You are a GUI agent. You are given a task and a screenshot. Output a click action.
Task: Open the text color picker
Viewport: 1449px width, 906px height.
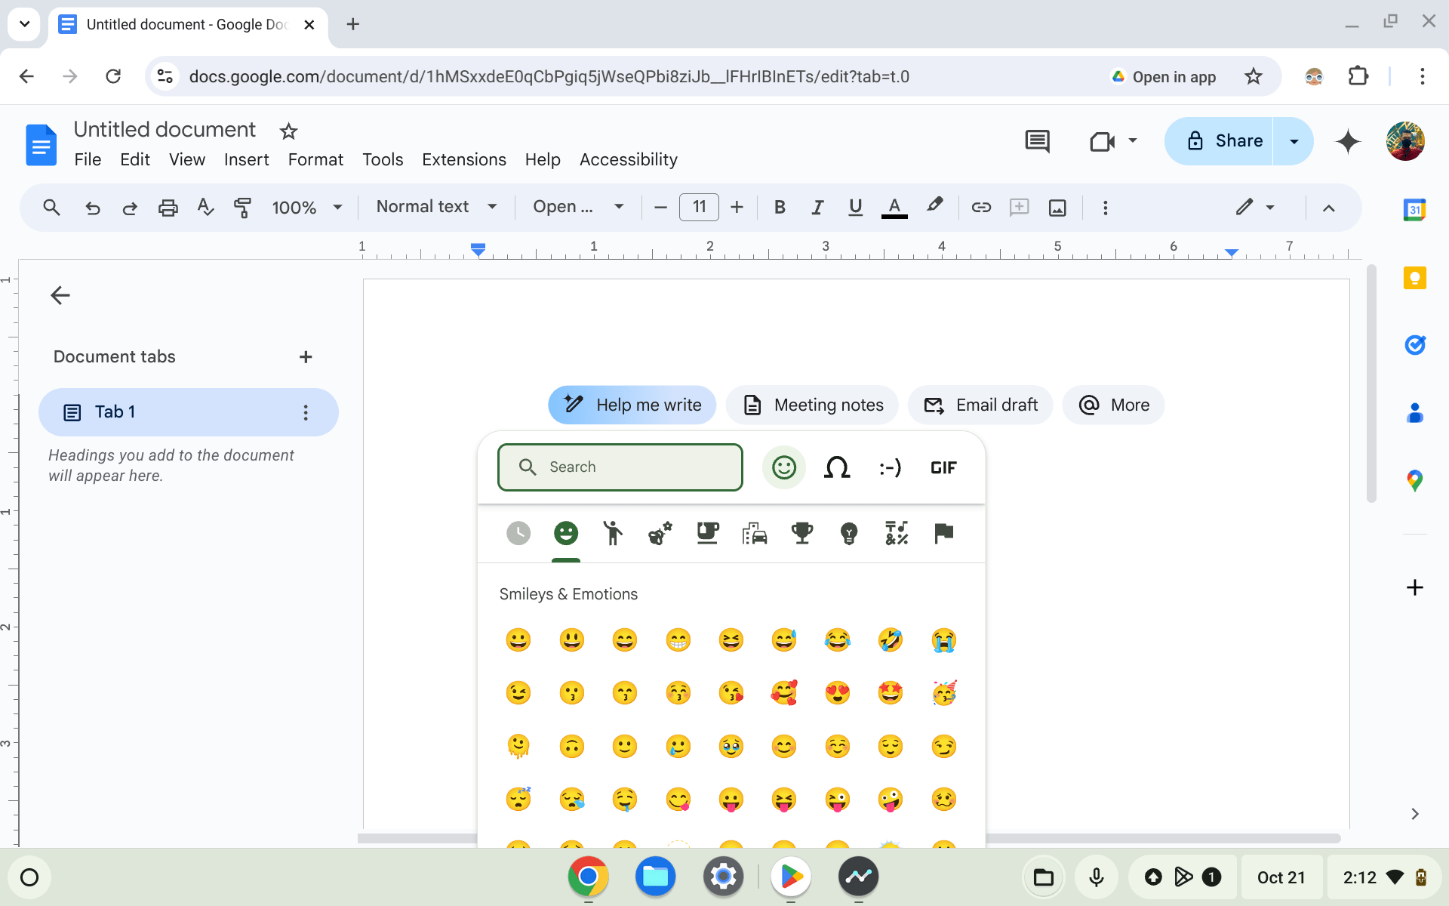click(894, 207)
